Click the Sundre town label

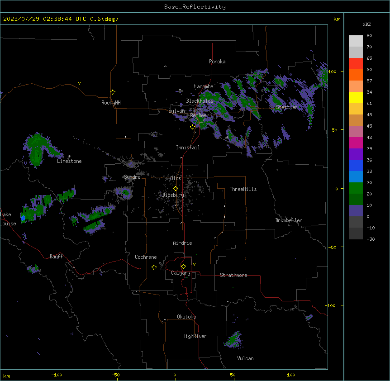tap(132, 177)
